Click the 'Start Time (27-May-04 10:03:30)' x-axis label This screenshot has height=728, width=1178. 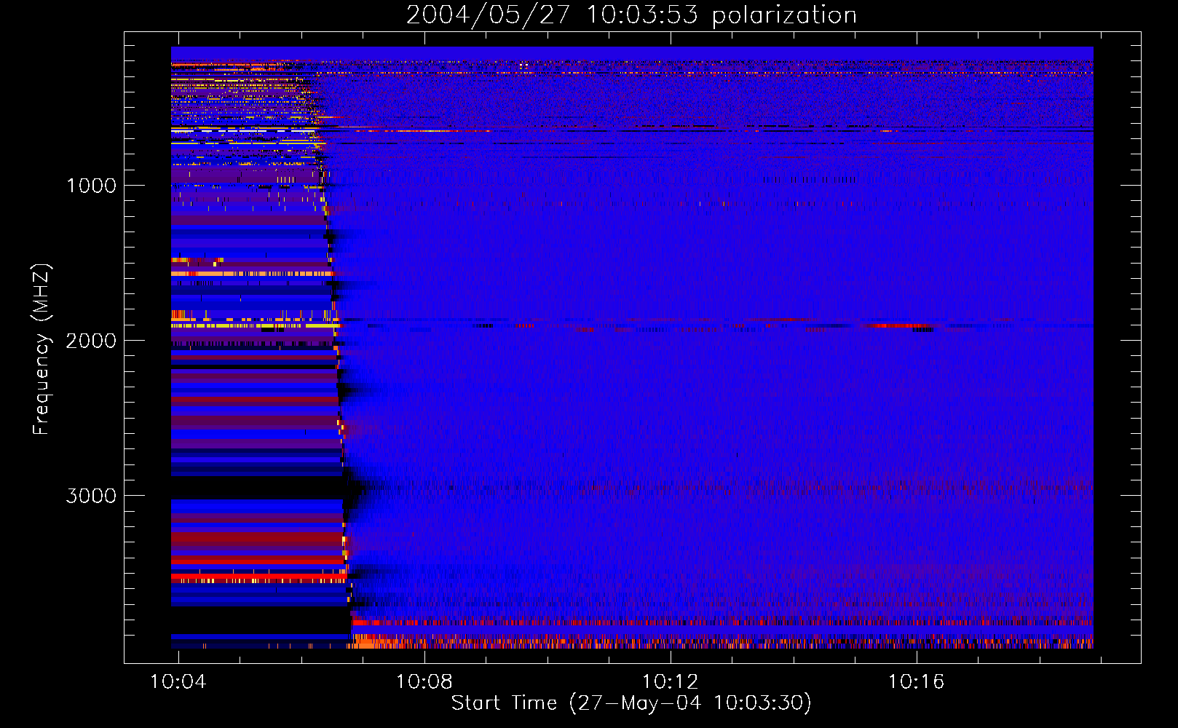(x=631, y=703)
